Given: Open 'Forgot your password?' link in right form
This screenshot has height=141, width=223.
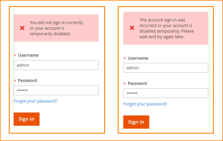Looking at the screenshot, I should (145, 104).
